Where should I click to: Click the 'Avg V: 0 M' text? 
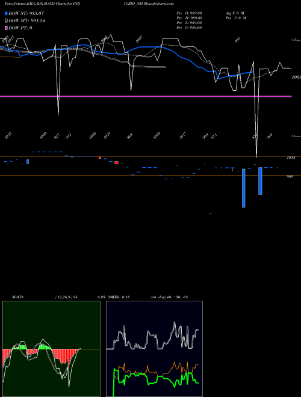click(235, 13)
